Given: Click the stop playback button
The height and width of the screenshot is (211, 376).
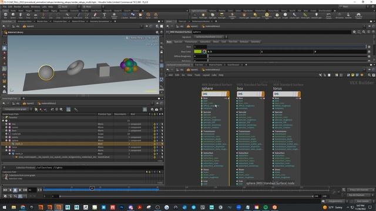Looking at the screenshot, I should tap(15, 190).
